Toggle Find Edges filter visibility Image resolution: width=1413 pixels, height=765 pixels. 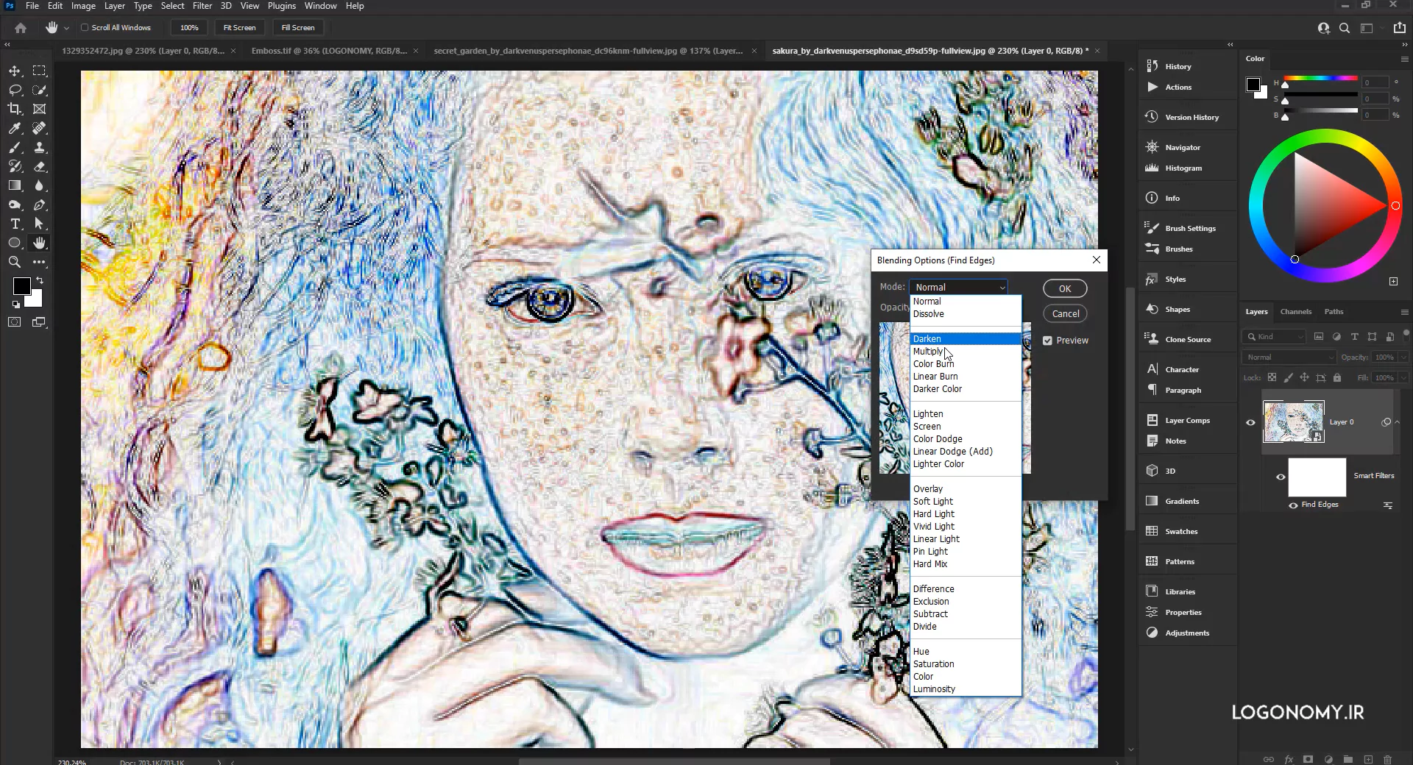pyautogui.click(x=1293, y=505)
